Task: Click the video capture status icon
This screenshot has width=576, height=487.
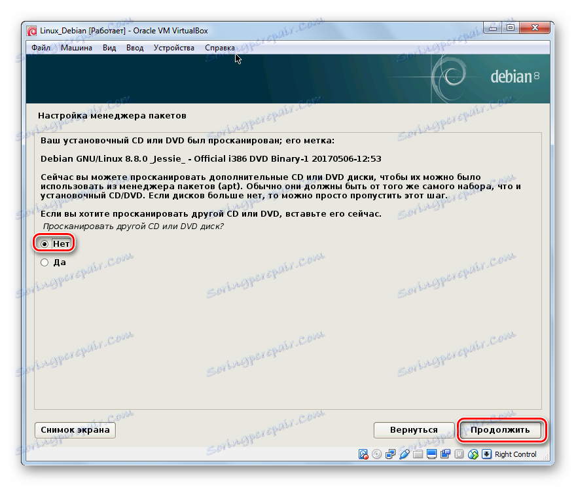Action: (x=445, y=454)
